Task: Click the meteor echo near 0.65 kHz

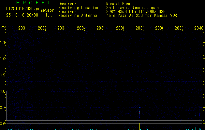Action: coord(140,112)
